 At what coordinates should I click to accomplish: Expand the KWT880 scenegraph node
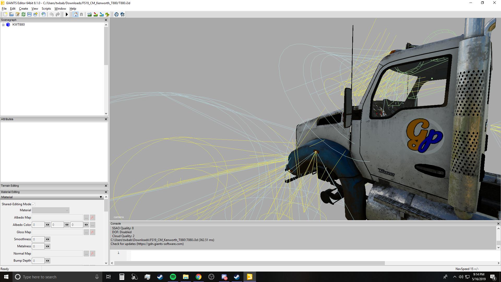[3, 25]
